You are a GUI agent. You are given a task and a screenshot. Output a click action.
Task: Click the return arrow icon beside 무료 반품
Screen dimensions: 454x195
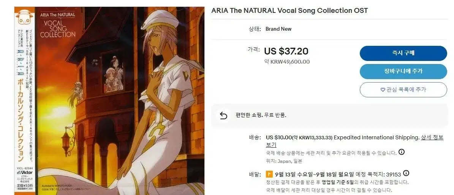223,115
